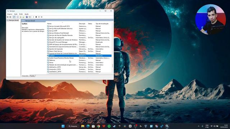Open the Help toolbar icon
This screenshot has width=230, height=129.
pos(27,17)
